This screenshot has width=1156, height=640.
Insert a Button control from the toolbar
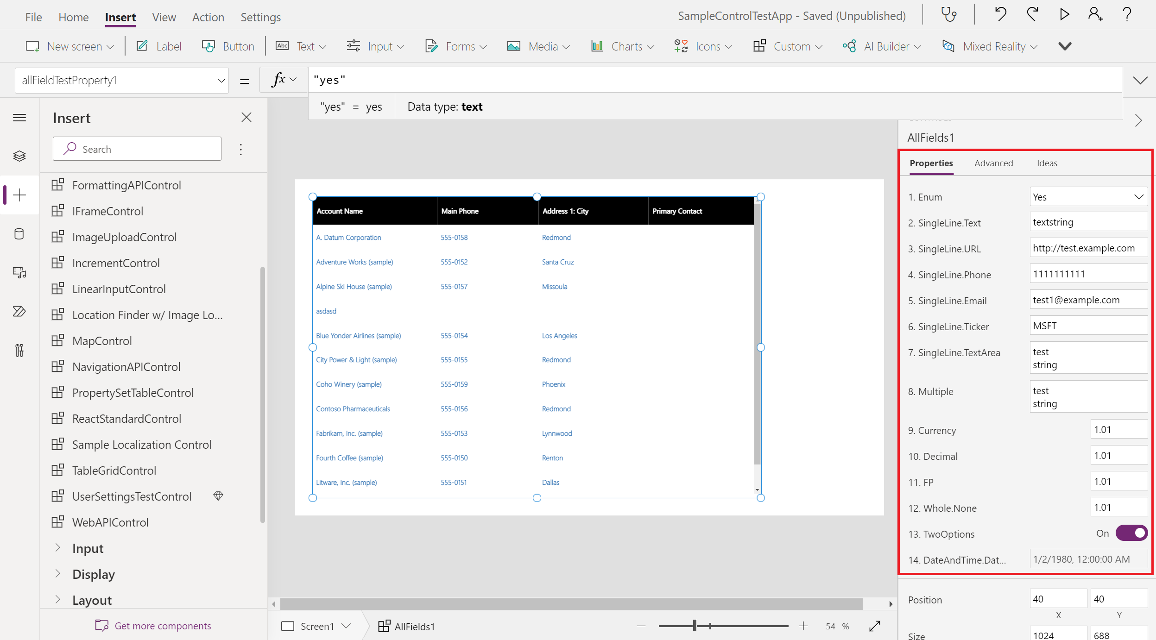coord(228,46)
